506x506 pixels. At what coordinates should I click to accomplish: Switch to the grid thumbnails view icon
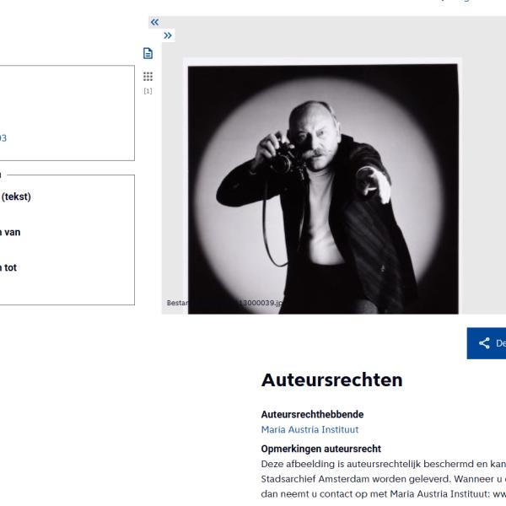pos(148,76)
